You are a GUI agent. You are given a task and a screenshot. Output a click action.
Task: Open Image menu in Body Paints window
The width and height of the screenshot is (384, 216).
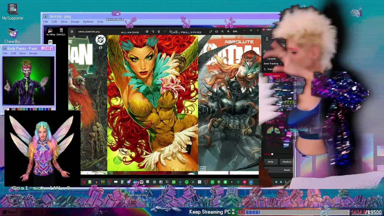[33, 53]
